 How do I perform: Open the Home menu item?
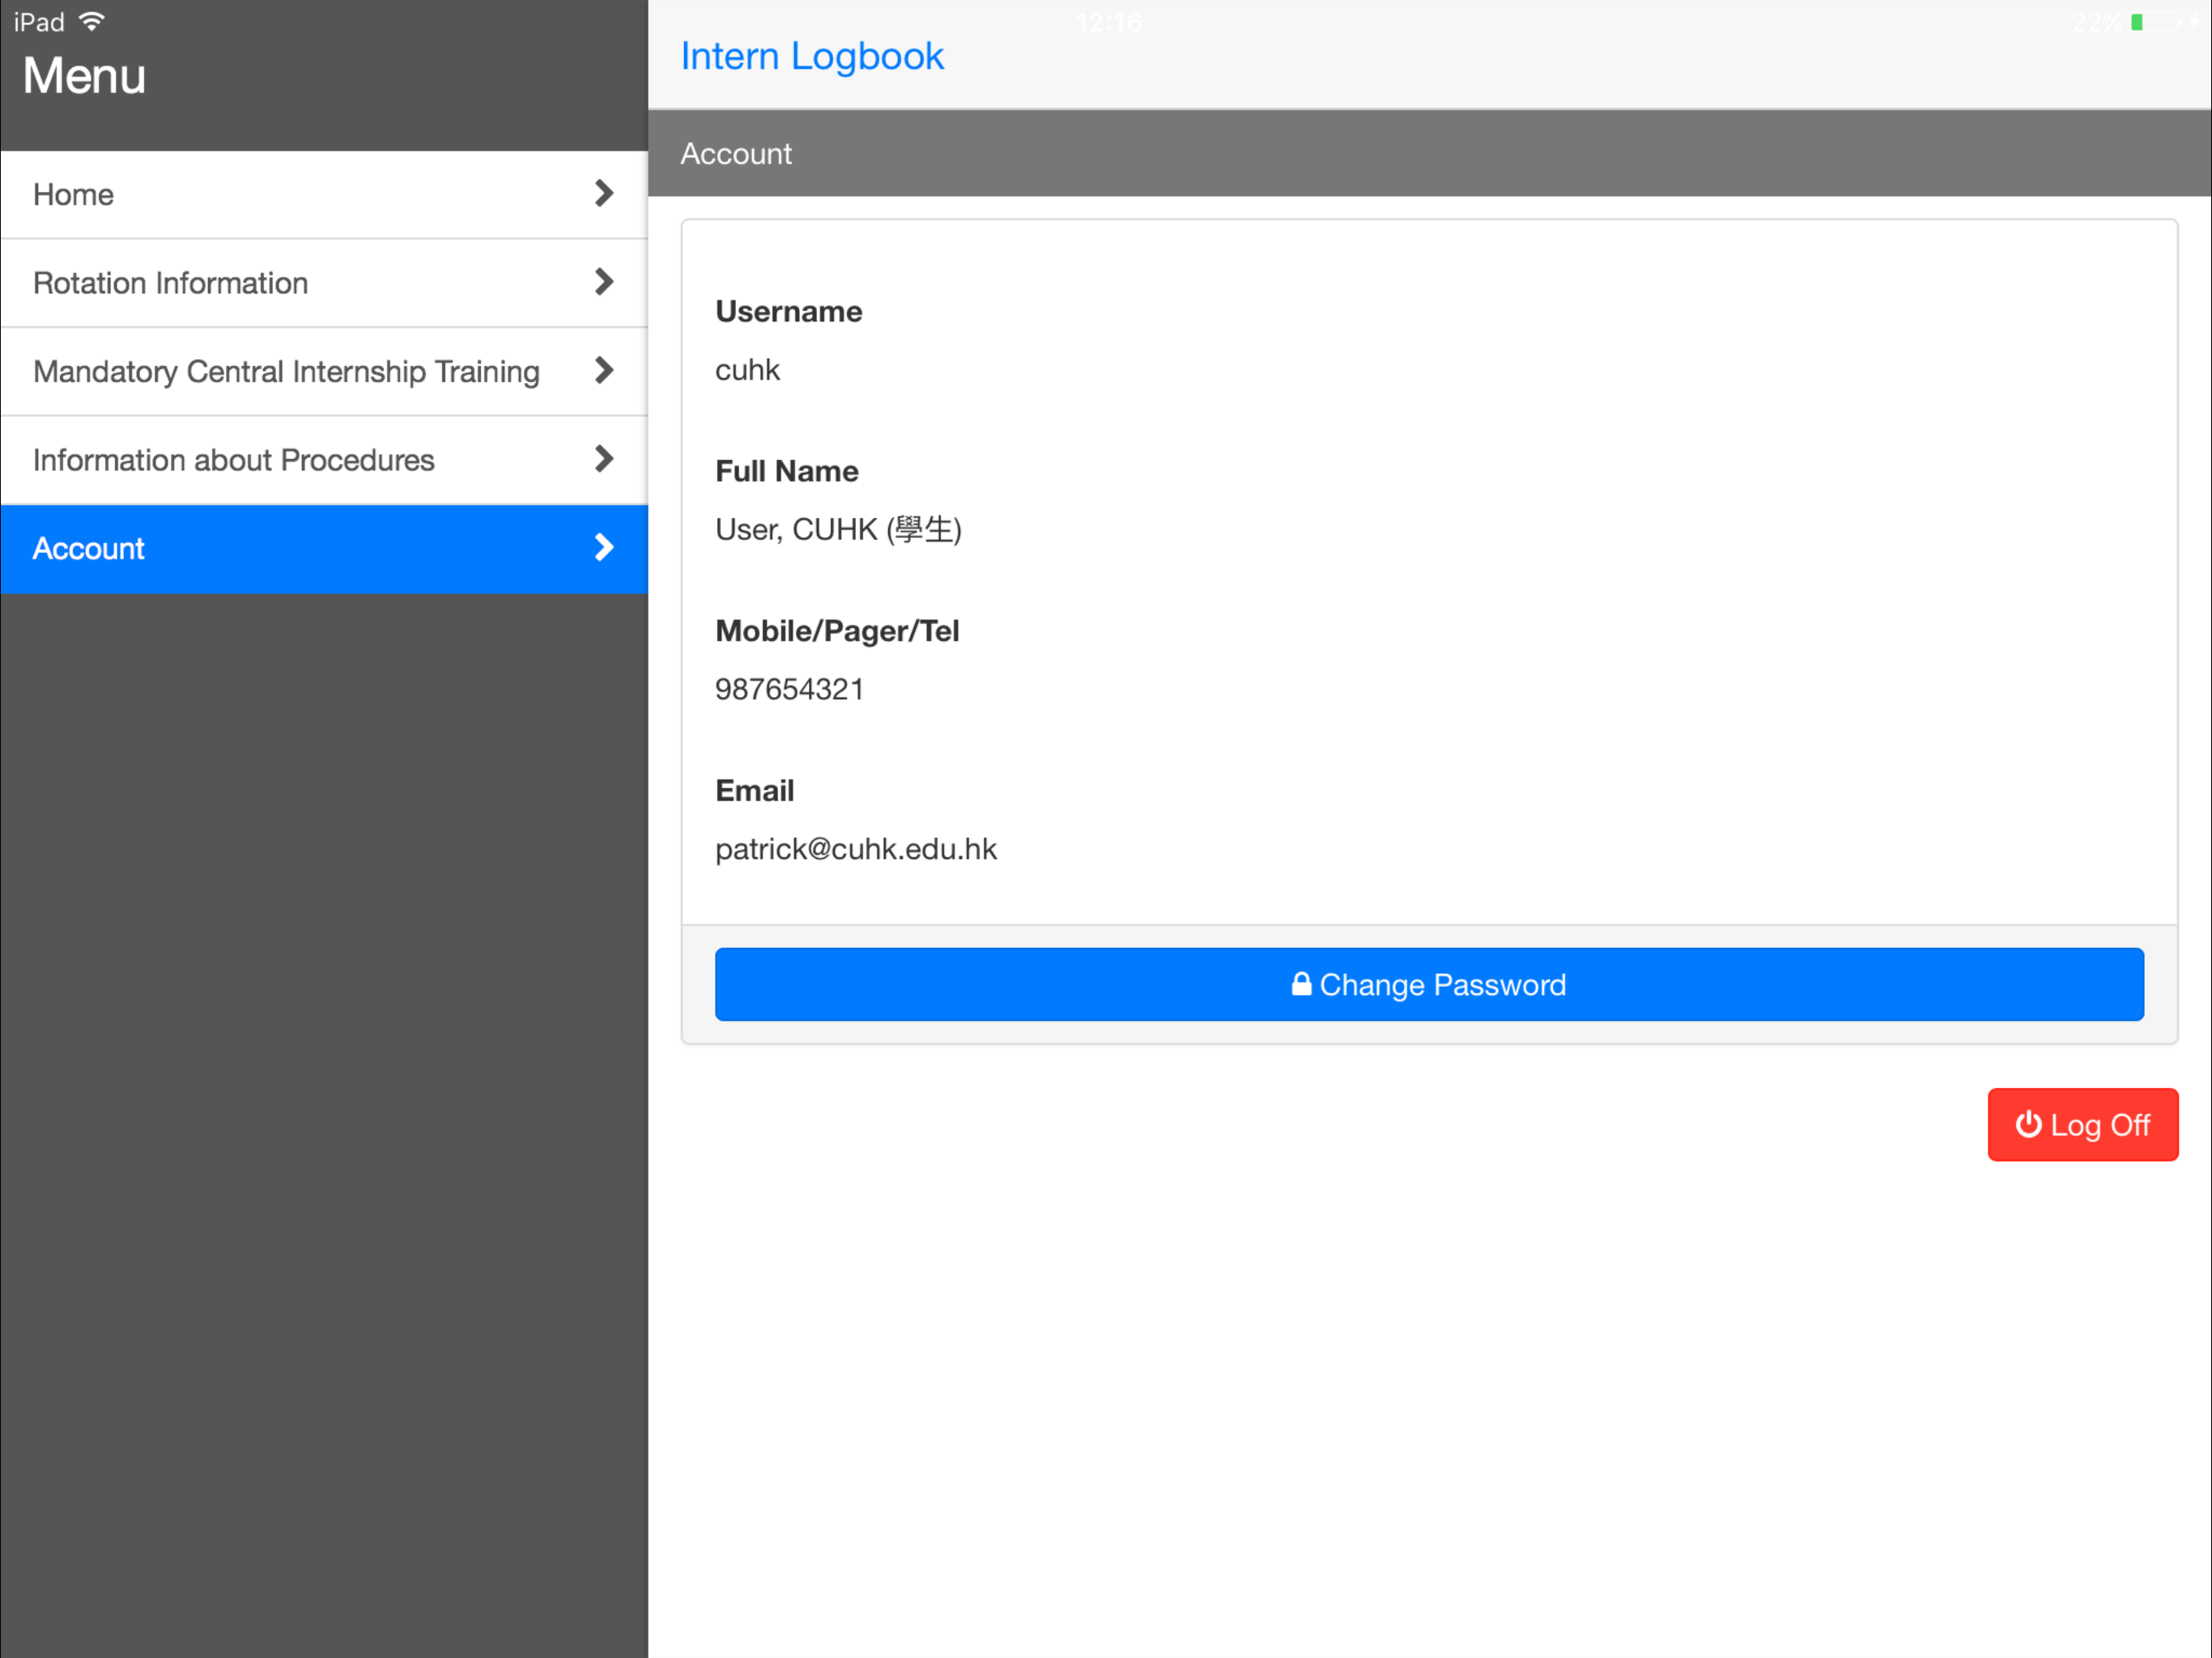(324, 194)
